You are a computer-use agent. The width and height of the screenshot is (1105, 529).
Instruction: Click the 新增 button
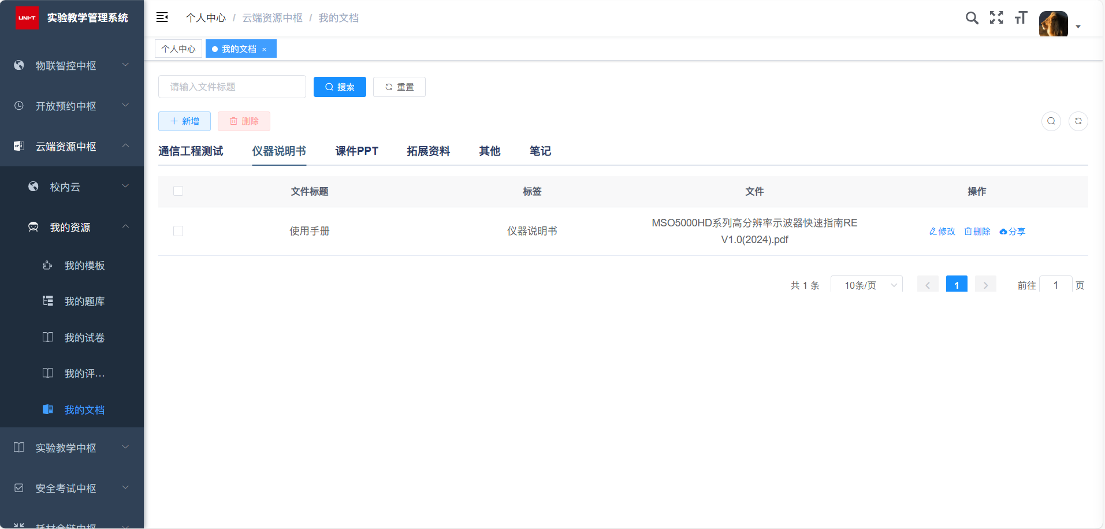[184, 121]
